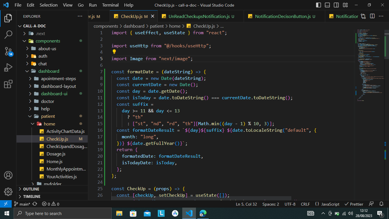This screenshot has width=389, height=219.
Task: Click the Windows Start button
Action: coord(6,213)
